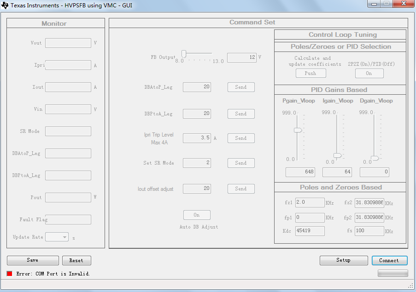Click the Pgain_Vloop slider thumb

click(x=298, y=130)
